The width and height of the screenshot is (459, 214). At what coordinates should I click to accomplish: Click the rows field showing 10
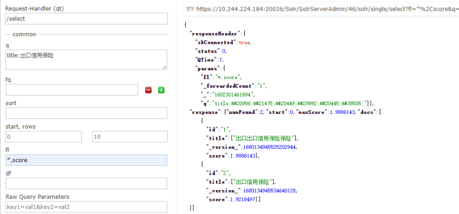[130, 137]
